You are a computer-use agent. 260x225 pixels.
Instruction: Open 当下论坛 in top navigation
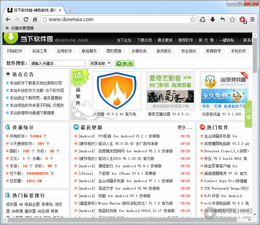pos(124,40)
